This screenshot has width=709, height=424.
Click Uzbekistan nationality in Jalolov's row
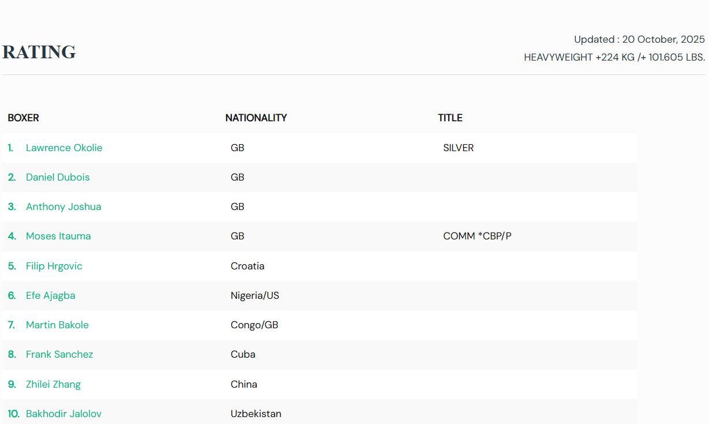point(256,414)
